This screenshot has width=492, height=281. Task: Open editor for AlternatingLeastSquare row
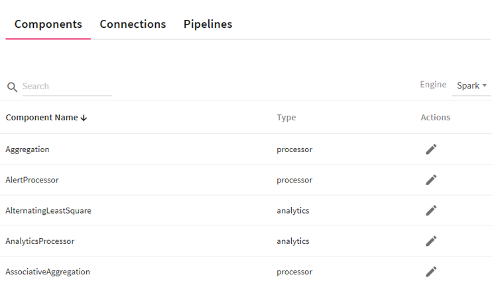coord(431,210)
